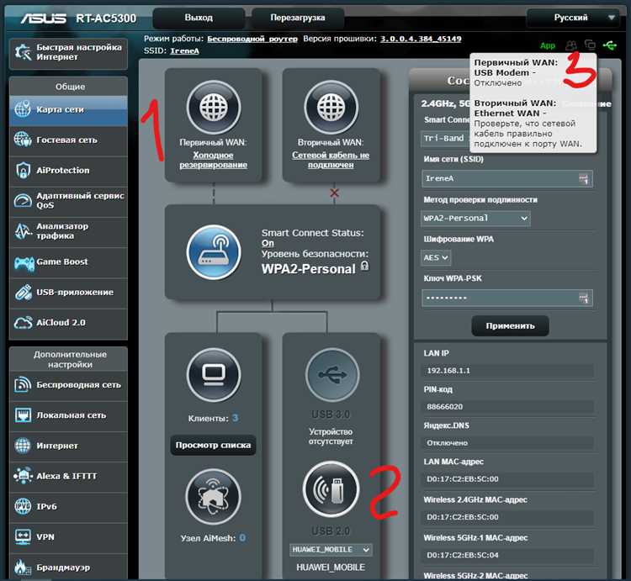
Task: Expand the WPA2-Personal authentication method dropdown
Action: click(x=475, y=218)
